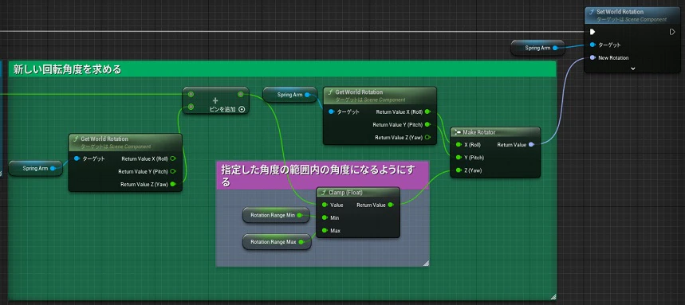Click the Clamp node's Value input pin
This screenshot has width=685, height=305.
tap(324, 205)
